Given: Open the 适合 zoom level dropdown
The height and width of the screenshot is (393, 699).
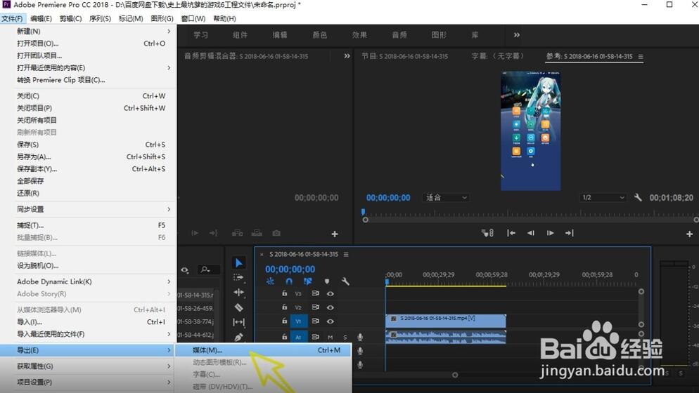Looking at the screenshot, I should tap(447, 198).
